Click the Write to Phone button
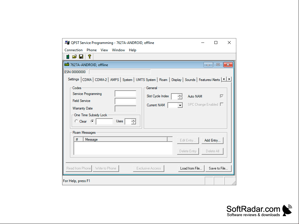 pos(106,168)
